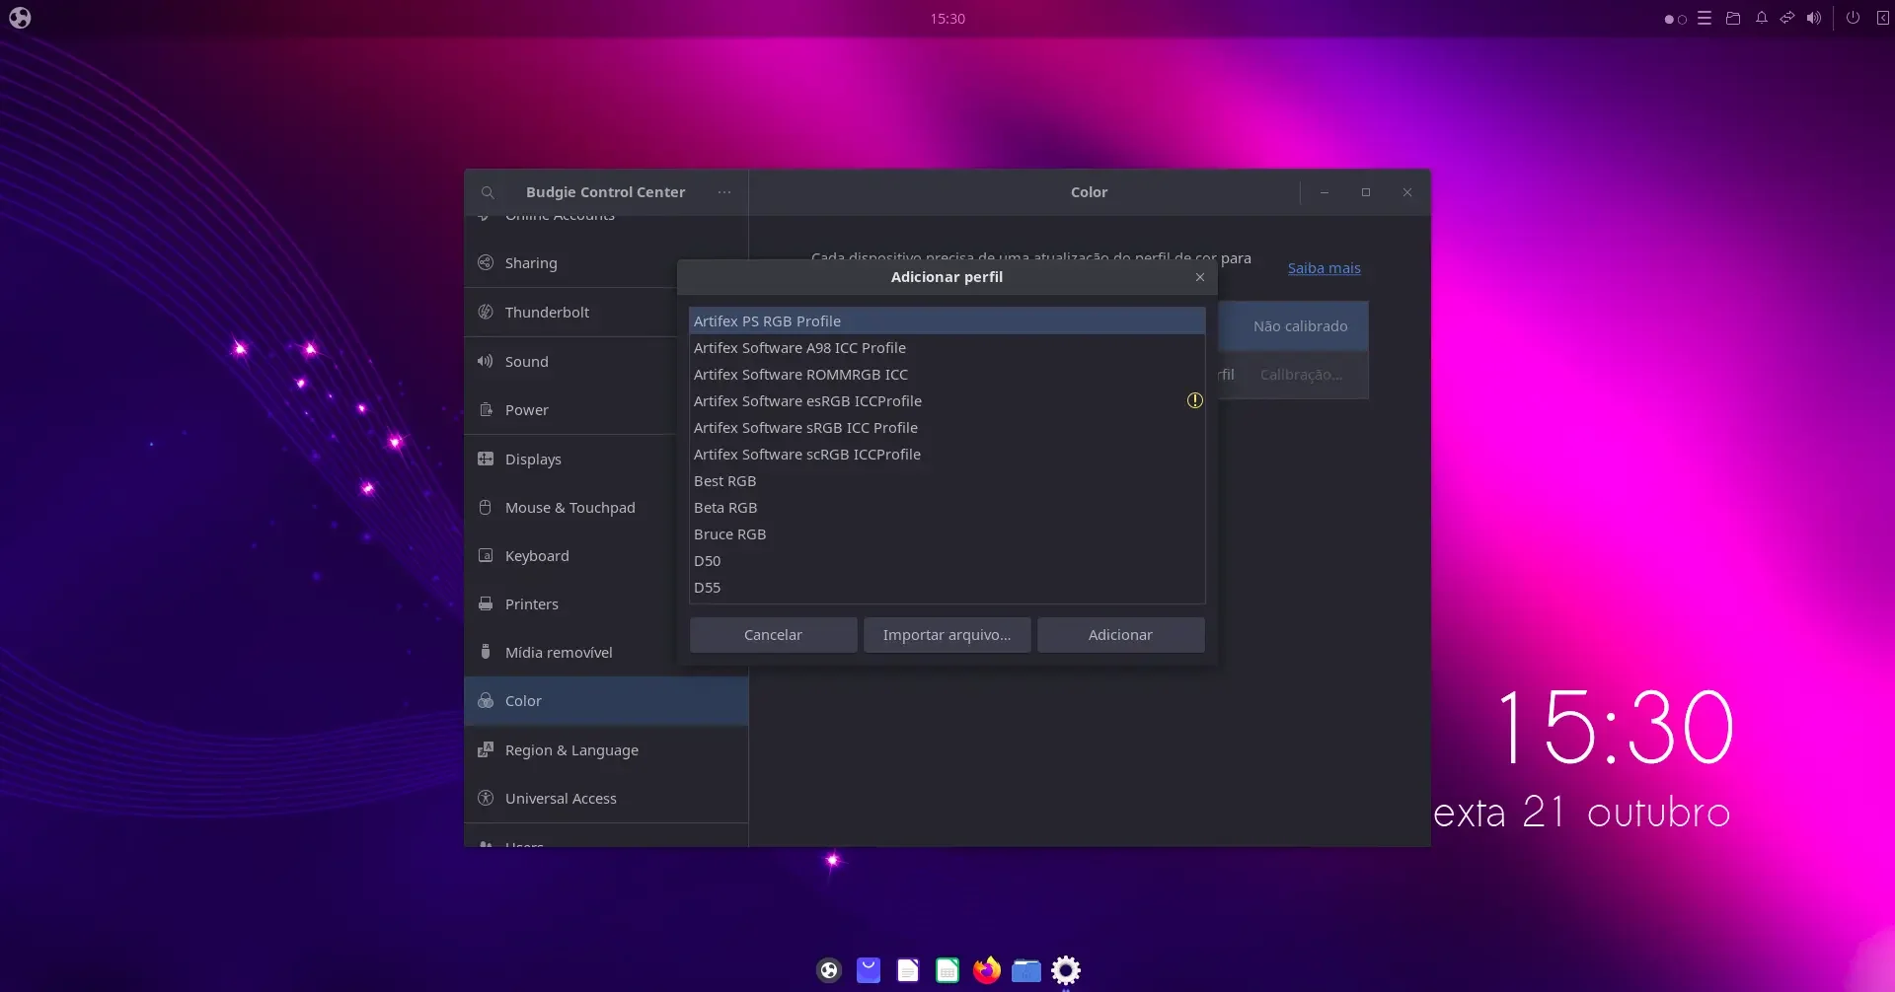Toggle the Raven sidebar panel icon
The width and height of the screenshot is (1895, 992).
1882,18
